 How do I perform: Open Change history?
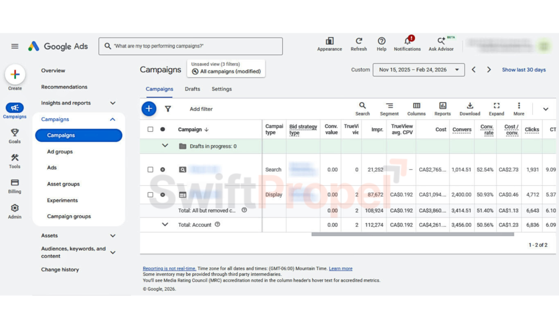[x=60, y=269]
